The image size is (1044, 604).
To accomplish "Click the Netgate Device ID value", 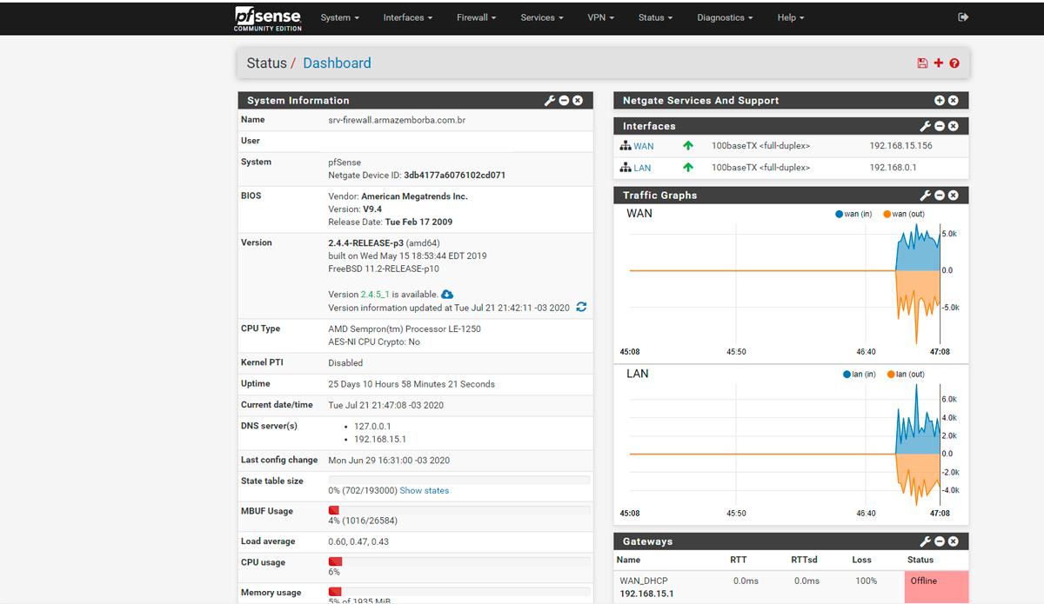I will point(455,175).
